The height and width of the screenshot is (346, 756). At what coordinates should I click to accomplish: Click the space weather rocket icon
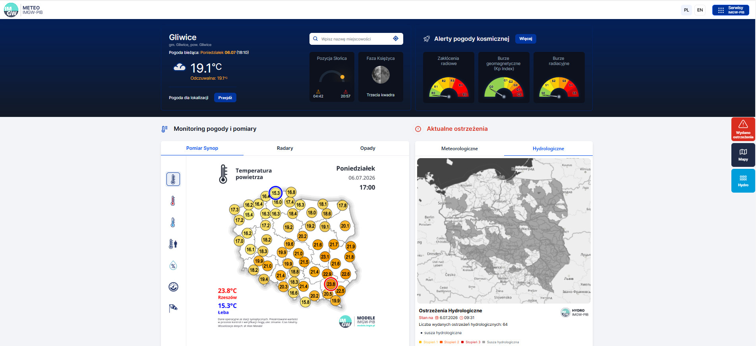(x=426, y=39)
